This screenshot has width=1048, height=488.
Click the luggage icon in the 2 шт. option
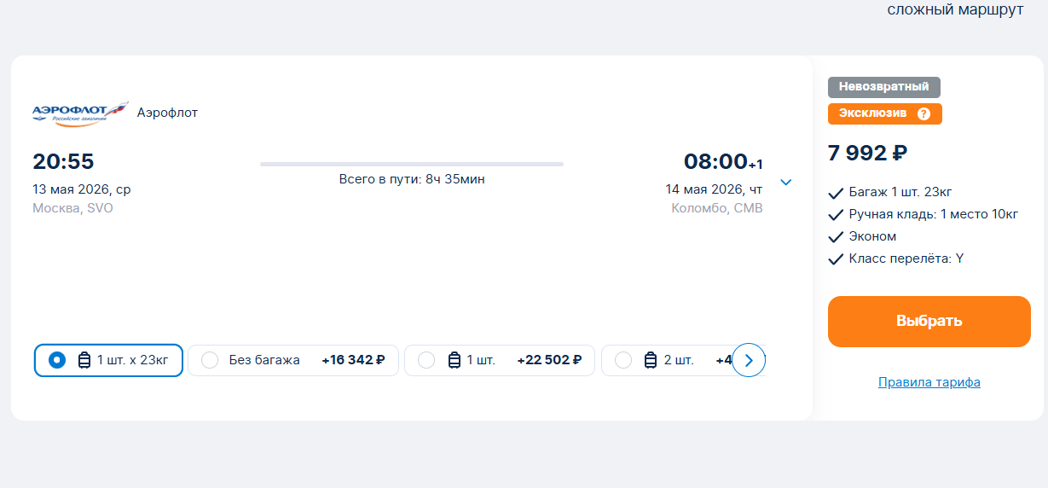coord(651,360)
